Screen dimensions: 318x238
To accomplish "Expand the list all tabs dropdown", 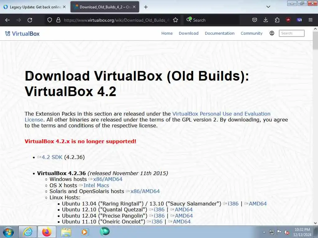I will [268, 7].
